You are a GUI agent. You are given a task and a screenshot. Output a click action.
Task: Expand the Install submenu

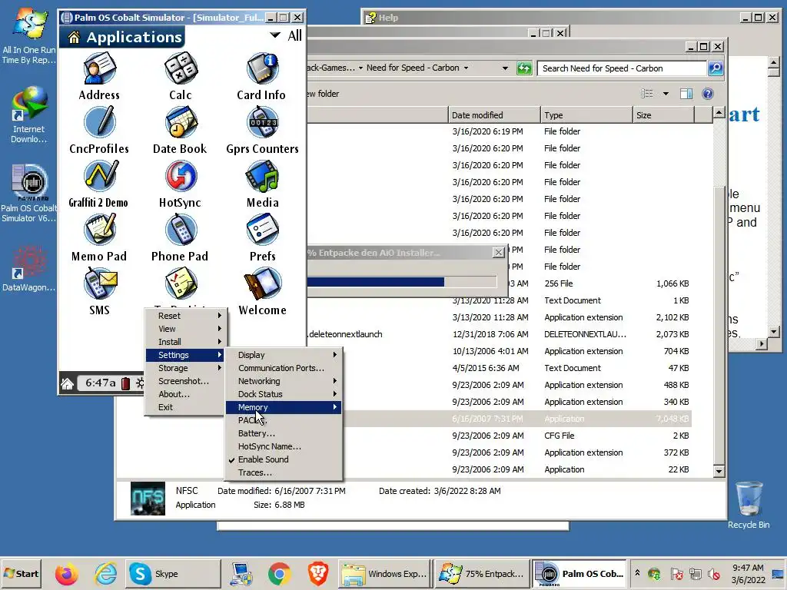184,342
